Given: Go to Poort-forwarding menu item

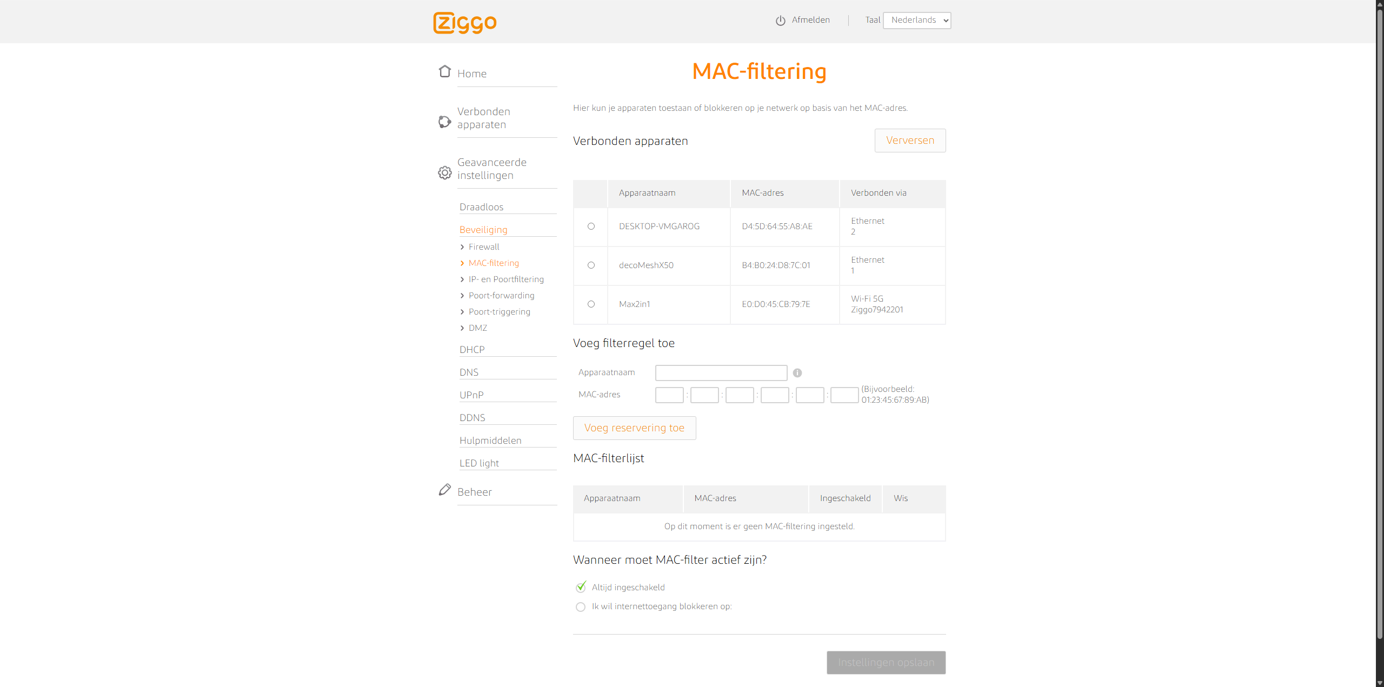Looking at the screenshot, I should point(501,296).
